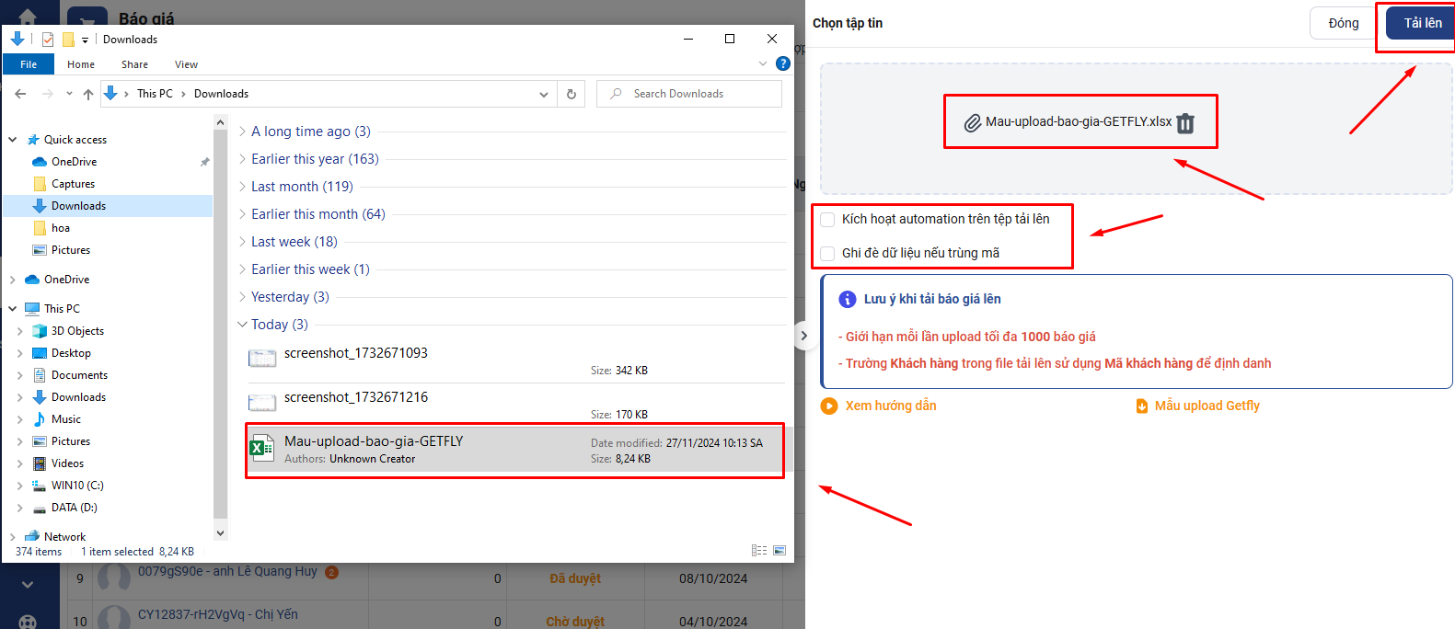
Task: Click the Refresh icon next to address bar
Action: (x=572, y=94)
